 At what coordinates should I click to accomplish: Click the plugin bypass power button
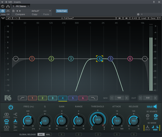click(3, 11)
